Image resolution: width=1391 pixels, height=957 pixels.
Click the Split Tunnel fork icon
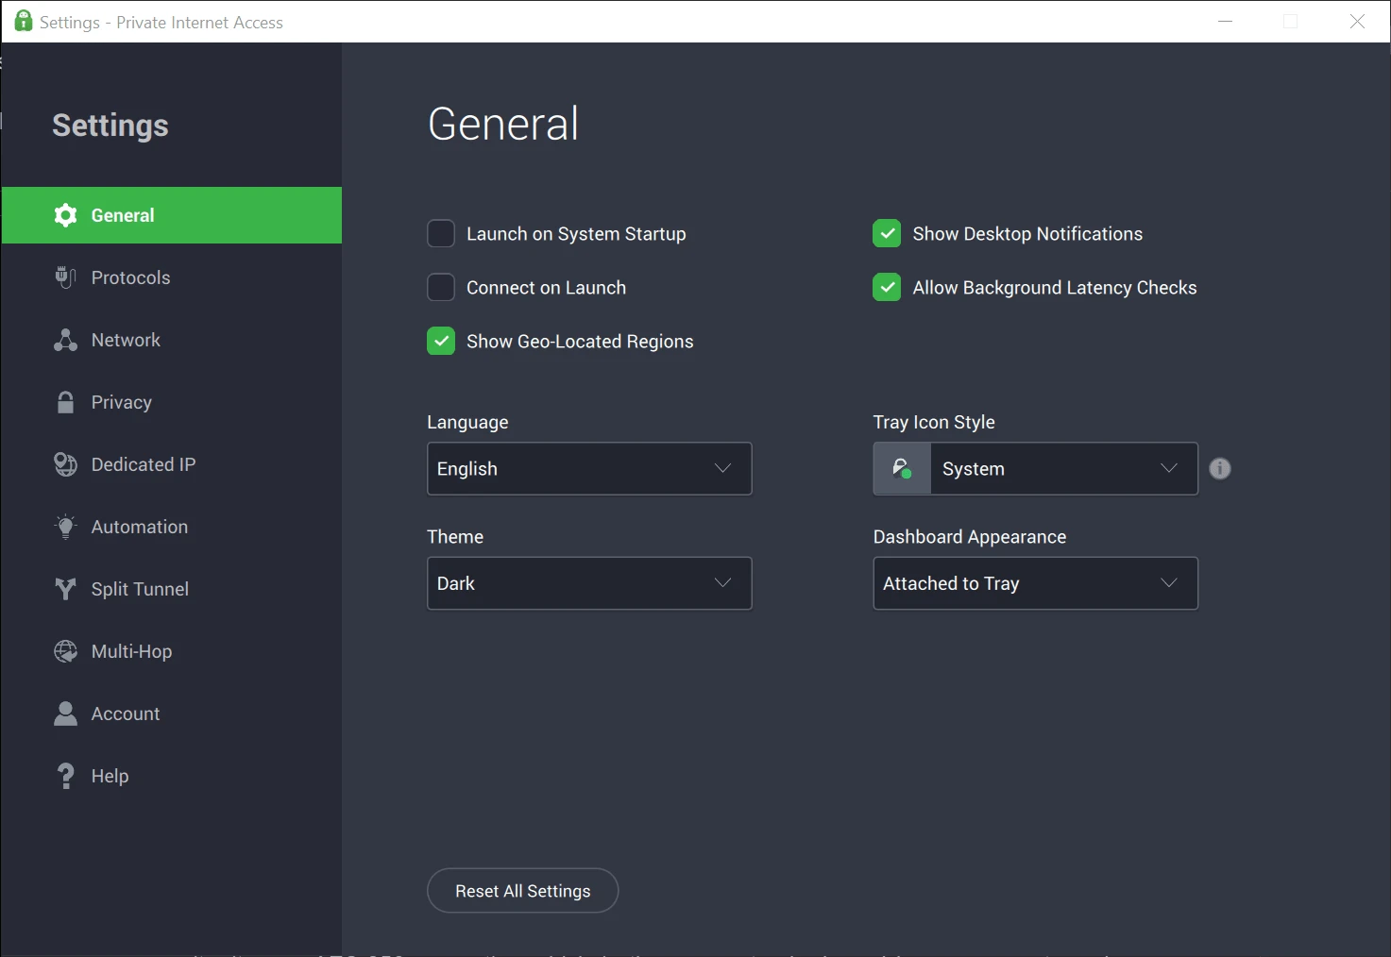point(65,589)
